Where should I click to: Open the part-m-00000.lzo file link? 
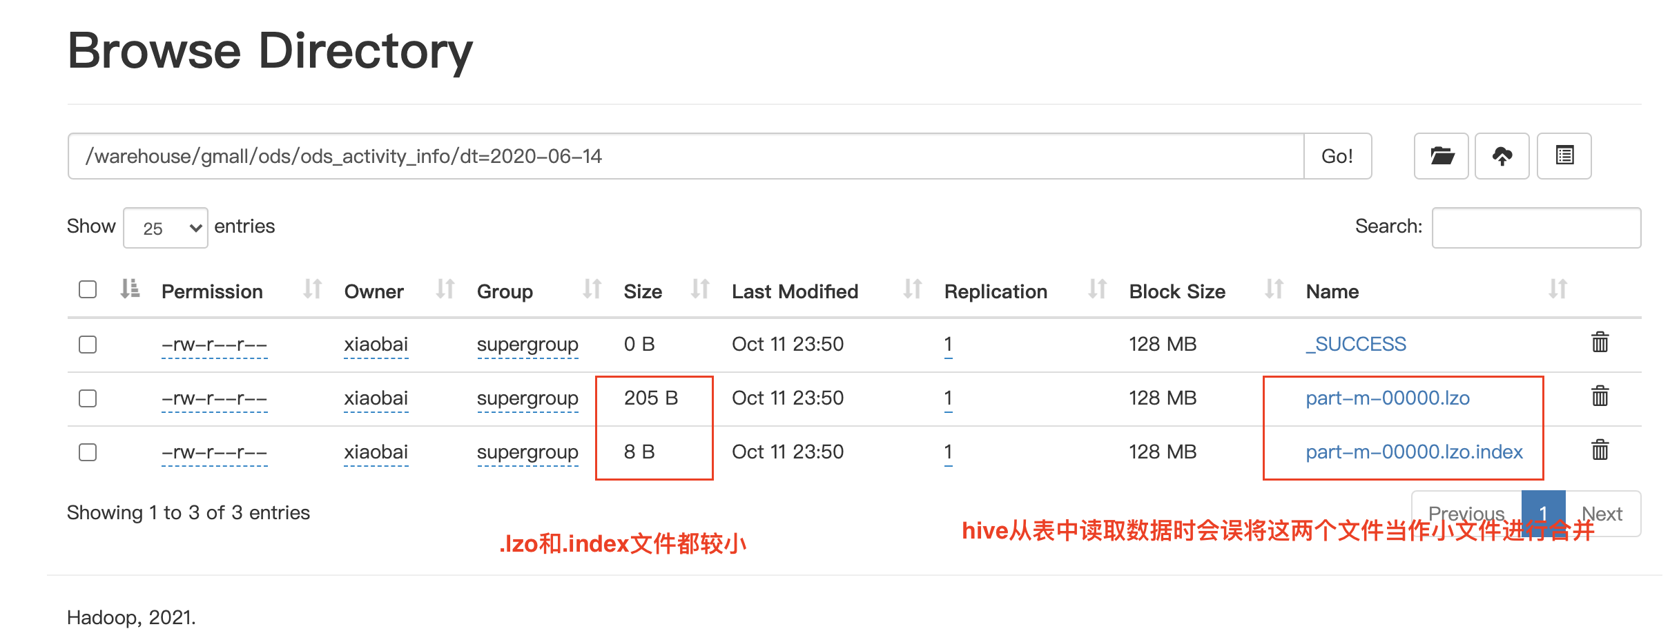1388,398
